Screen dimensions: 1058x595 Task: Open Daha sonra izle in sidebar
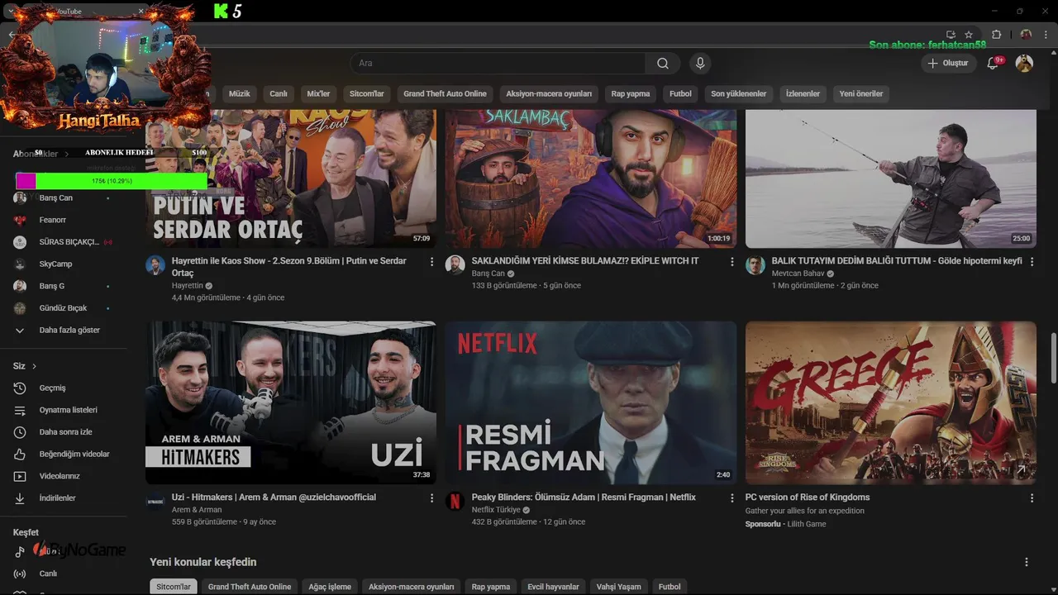point(64,432)
